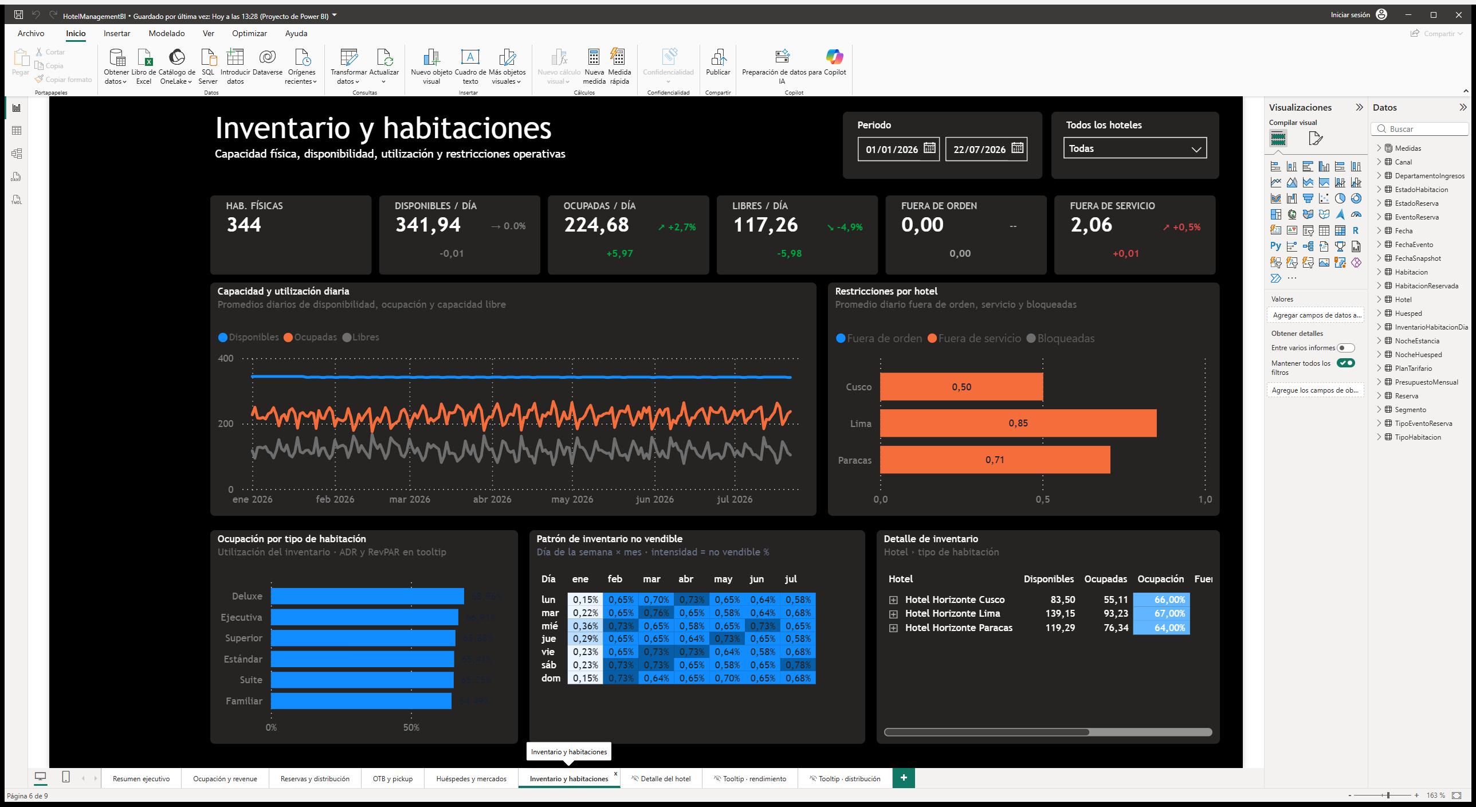Select the globe map visual
This screenshot has width=1476, height=807.
pos(1292,215)
